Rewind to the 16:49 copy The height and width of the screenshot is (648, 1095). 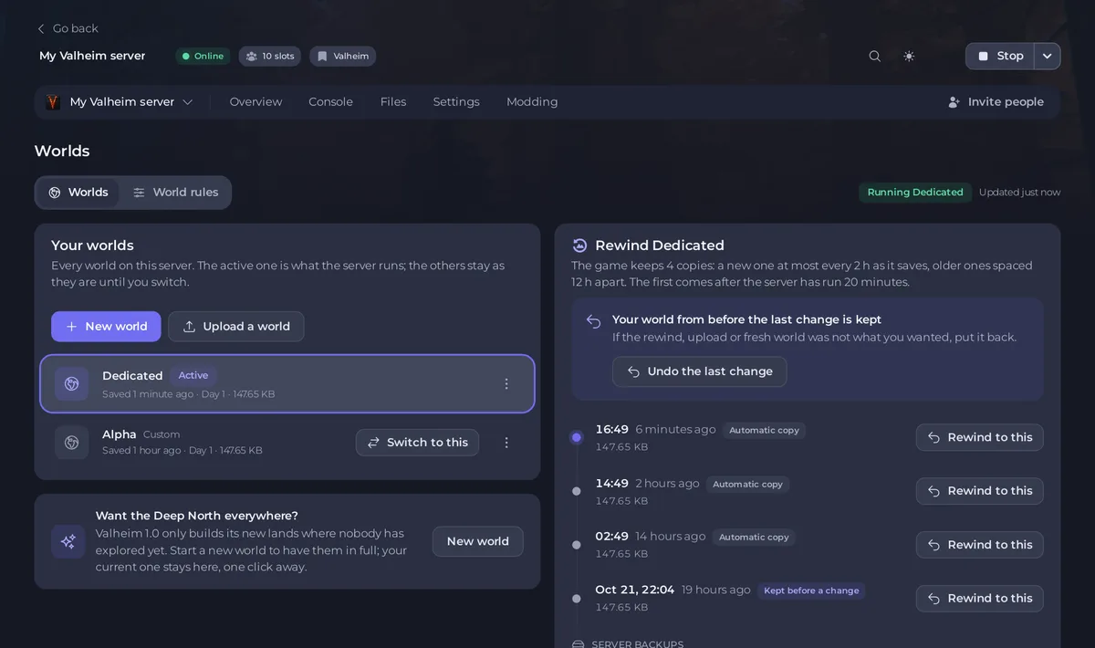[x=980, y=437]
